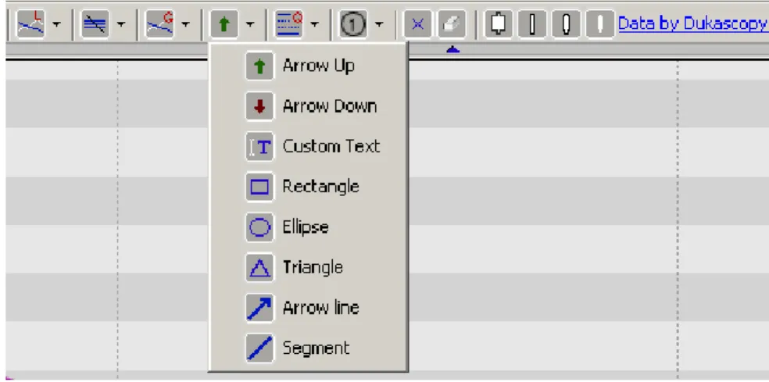Select the line tool with red G

coord(160,24)
